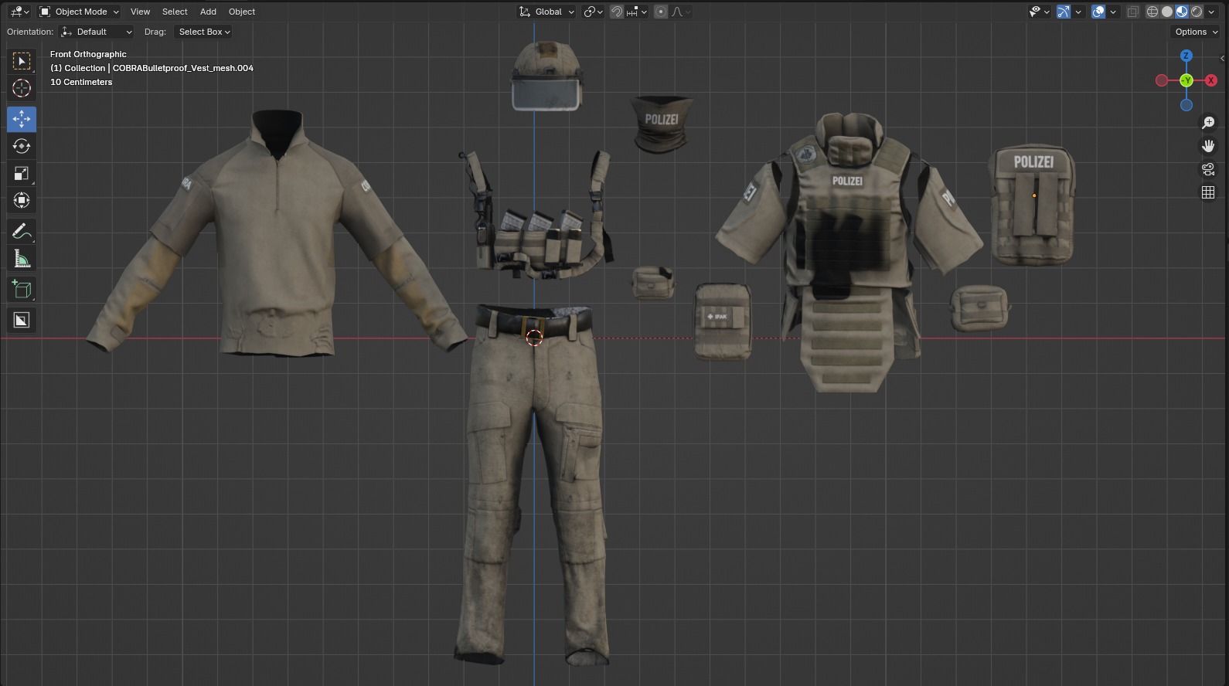Image resolution: width=1229 pixels, height=686 pixels.
Task: Toggle viewport gizmos
Action: (1064, 12)
